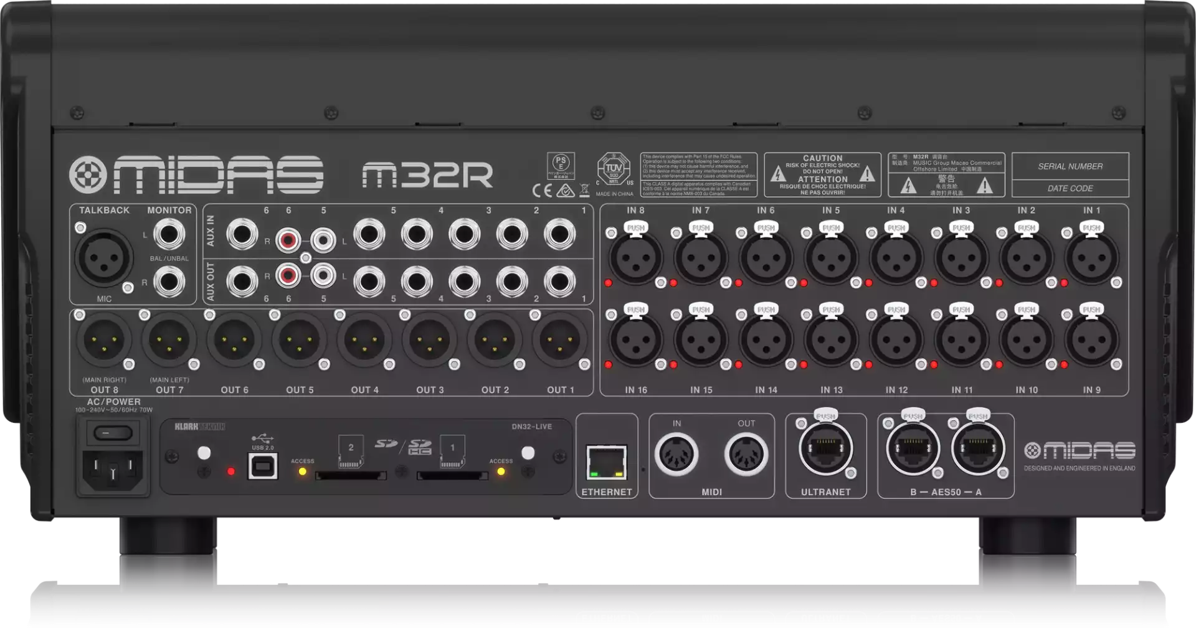Click the AUX IN 1 quarter-inch jack
The image size is (1196, 631).
coord(559,234)
